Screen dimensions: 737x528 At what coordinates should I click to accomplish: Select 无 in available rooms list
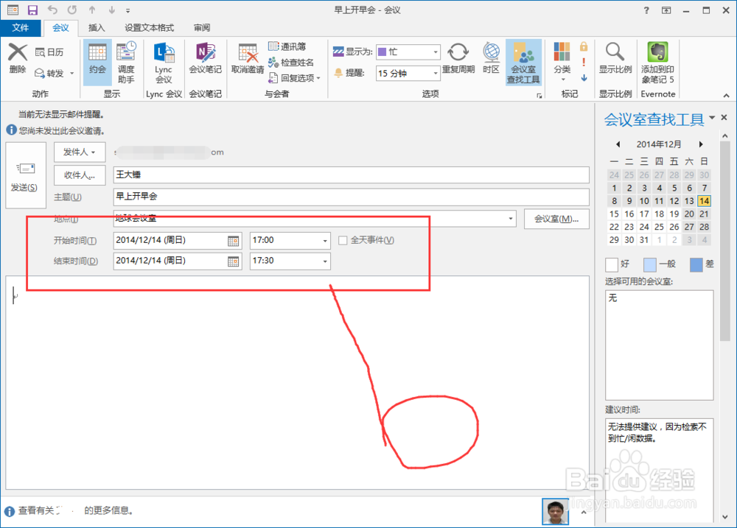pyautogui.click(x=613, y=298)
